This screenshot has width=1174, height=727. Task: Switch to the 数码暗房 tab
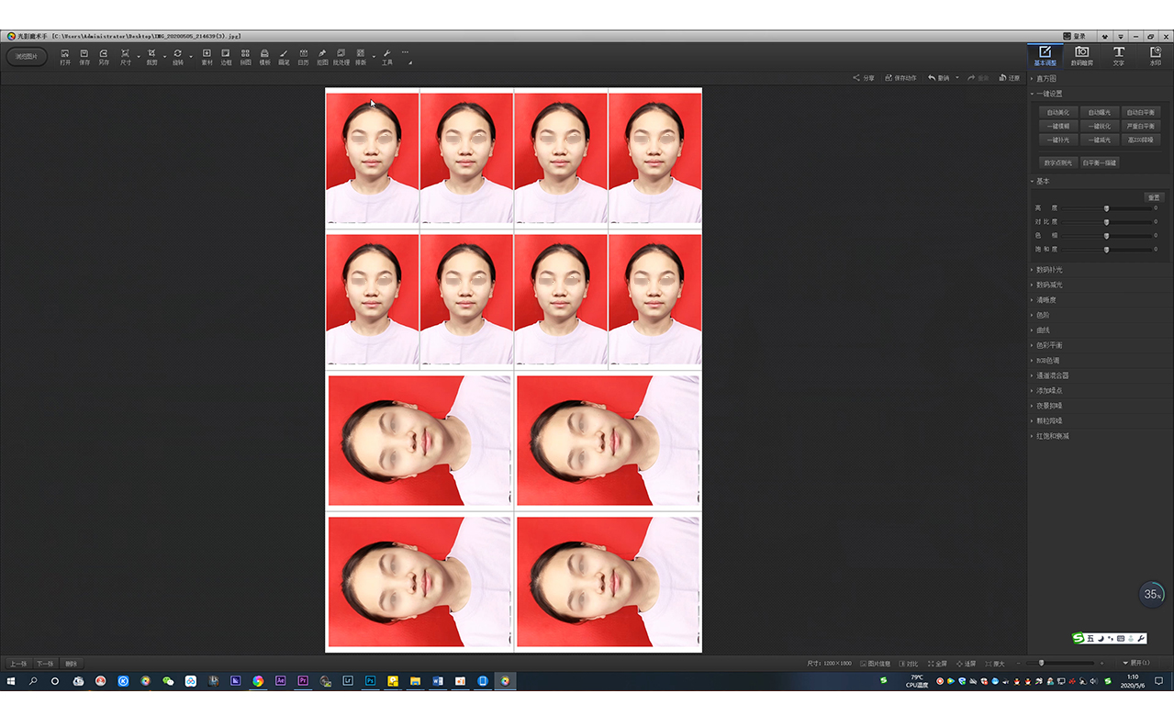tap(1081, 57)
